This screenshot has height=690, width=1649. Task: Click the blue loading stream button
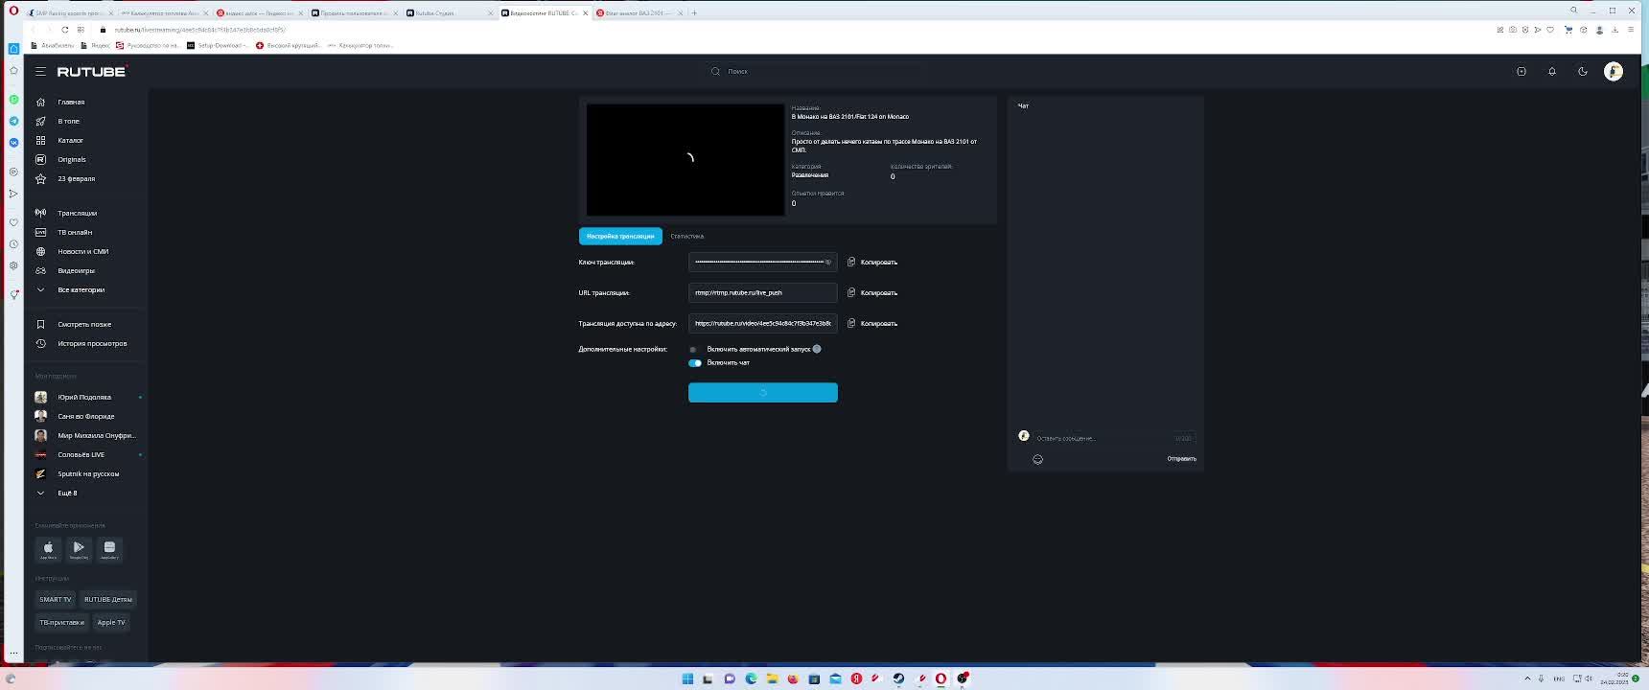(763, 392)
